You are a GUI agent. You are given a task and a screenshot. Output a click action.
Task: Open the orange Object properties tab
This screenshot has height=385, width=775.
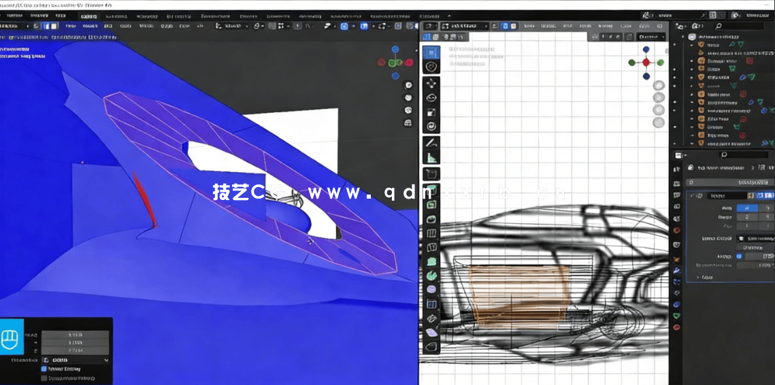coord(676,258)
